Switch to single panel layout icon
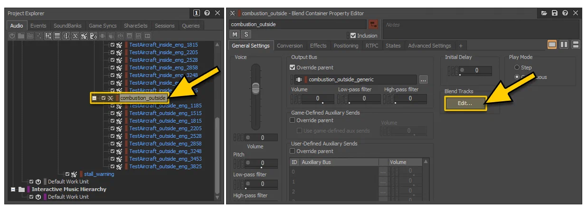This screenshot has width=587, height=212. click(x=552, y=44)
